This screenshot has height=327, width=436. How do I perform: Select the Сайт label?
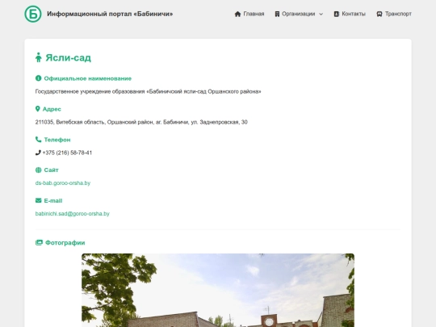pos(51,170)
